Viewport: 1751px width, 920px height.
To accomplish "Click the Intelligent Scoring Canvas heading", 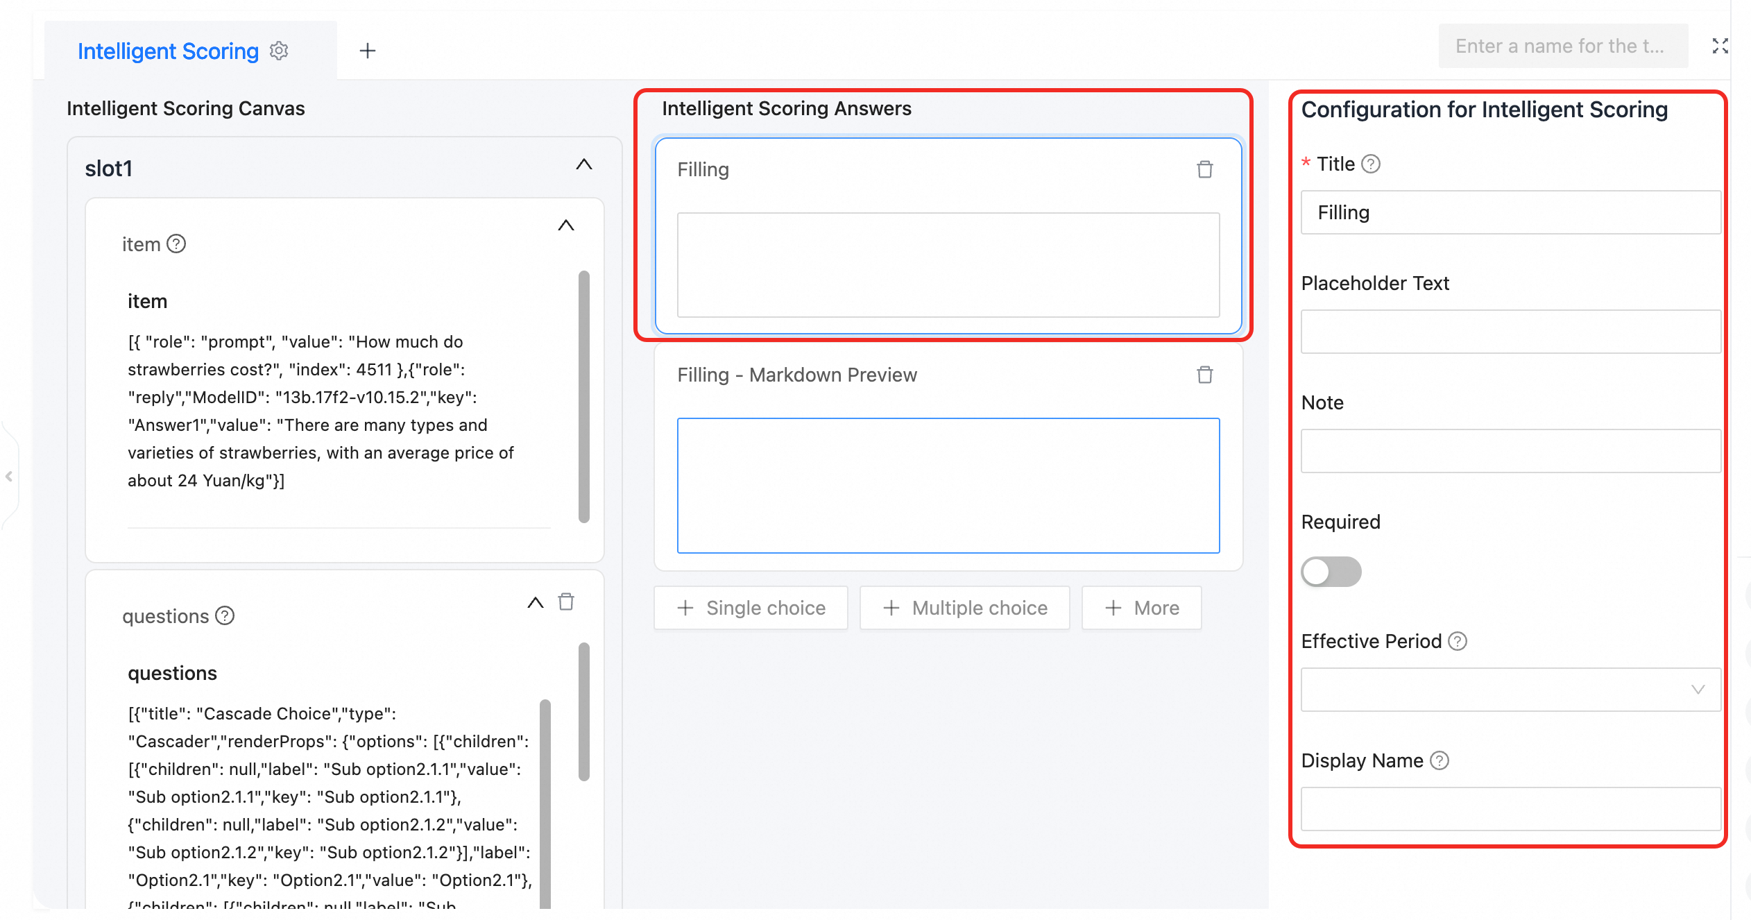I will pos(185,108).
